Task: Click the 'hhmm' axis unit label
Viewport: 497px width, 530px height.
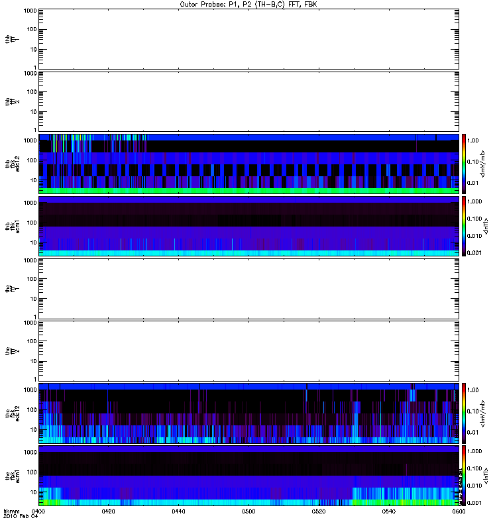Action: point(11,511)
